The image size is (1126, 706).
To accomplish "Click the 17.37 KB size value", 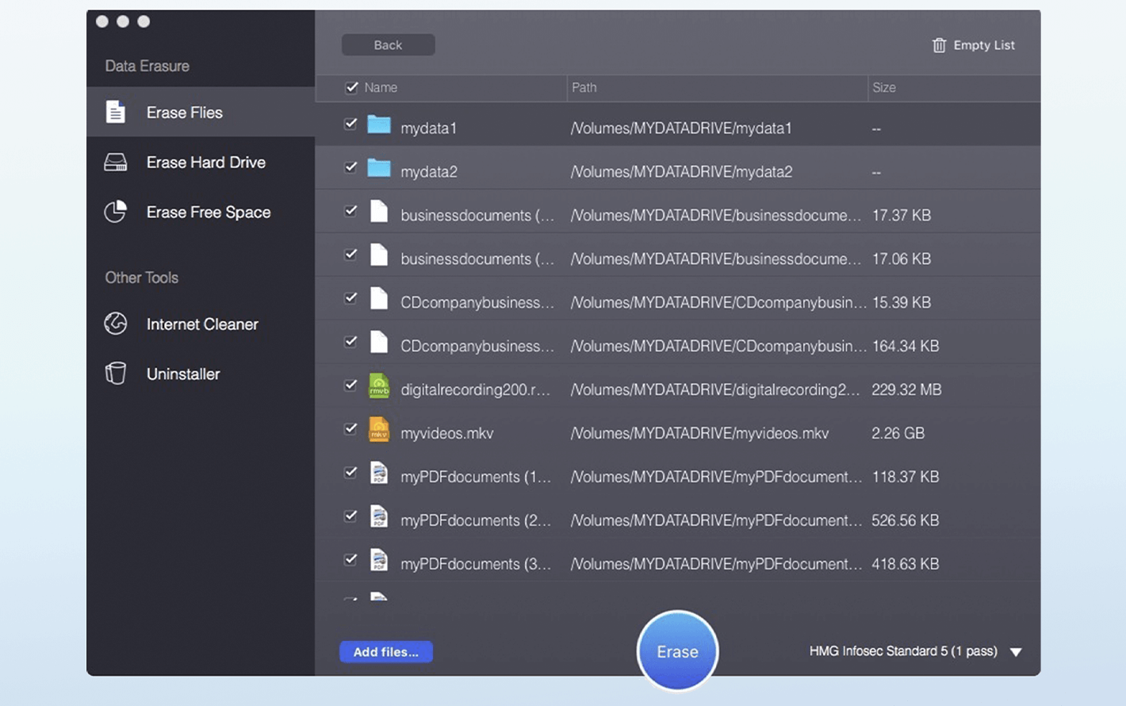I will 901,215.
